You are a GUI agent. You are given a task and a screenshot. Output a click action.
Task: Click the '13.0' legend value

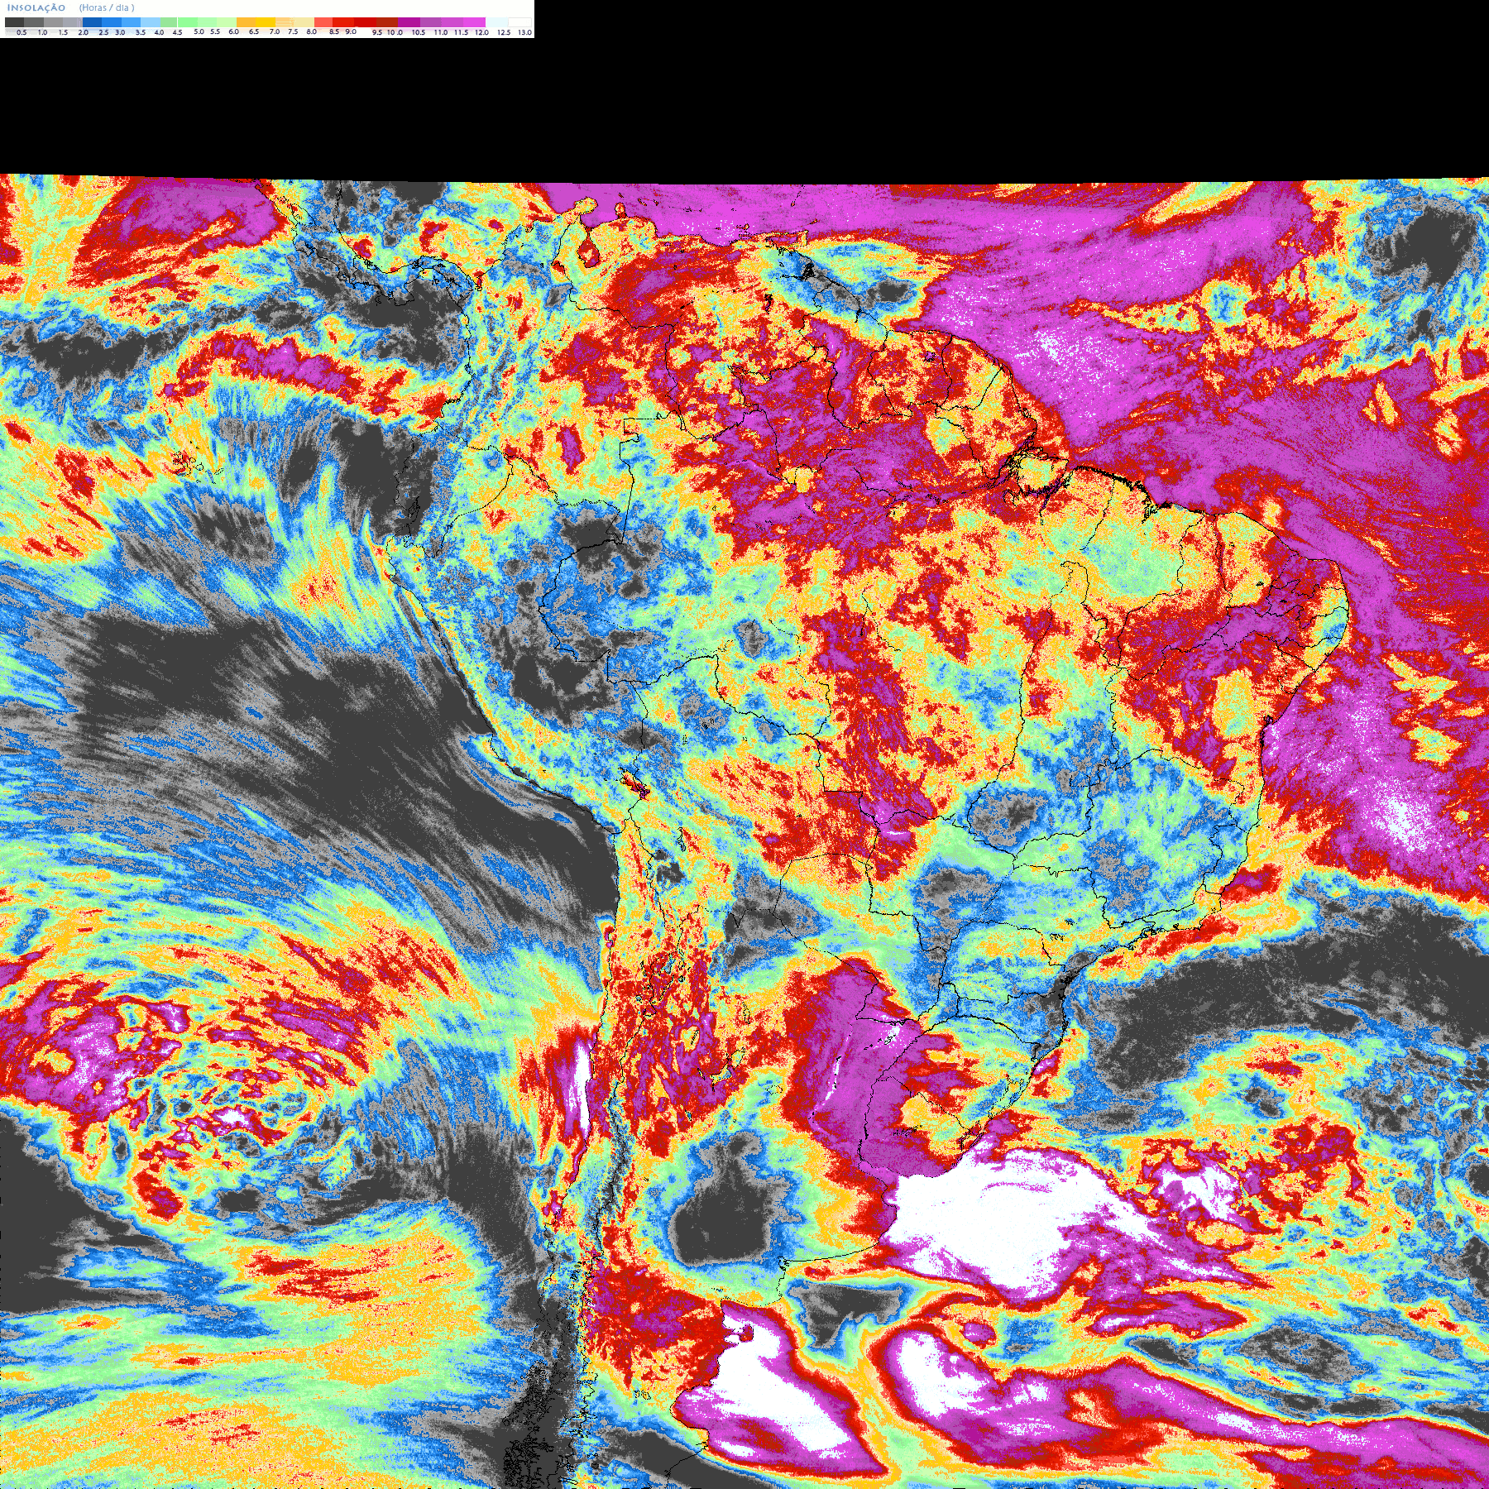pyautogui.click(x=524, y=32)
